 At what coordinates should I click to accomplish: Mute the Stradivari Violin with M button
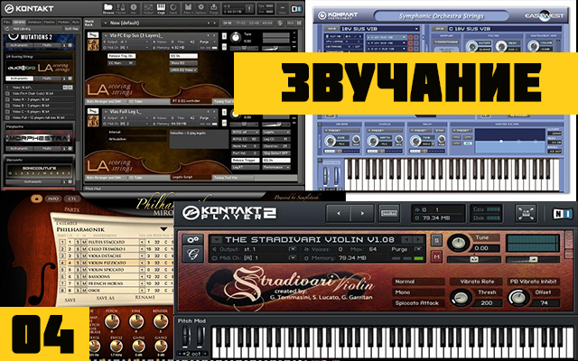[436, 256]
